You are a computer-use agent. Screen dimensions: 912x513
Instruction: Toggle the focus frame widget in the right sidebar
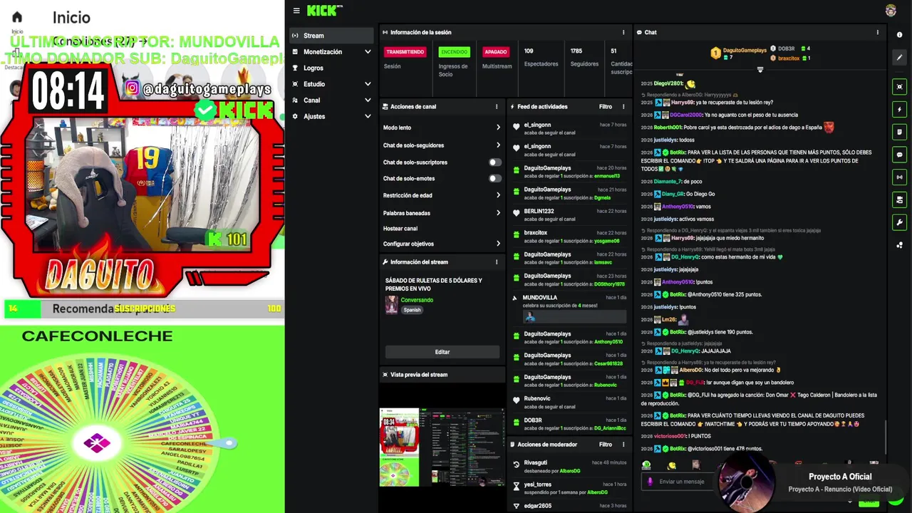[899, 87]
